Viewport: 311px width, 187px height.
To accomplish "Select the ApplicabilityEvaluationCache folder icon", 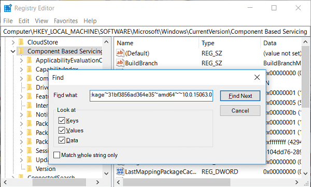I will click(x=30, y=60).
